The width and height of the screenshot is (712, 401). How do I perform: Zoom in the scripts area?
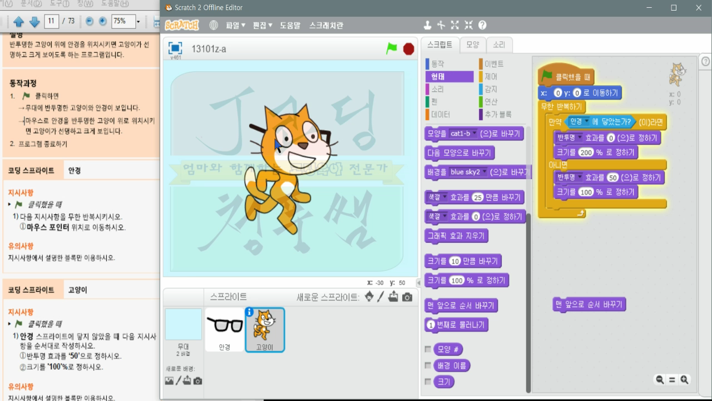pyautogui.click(x=684, y=380)
